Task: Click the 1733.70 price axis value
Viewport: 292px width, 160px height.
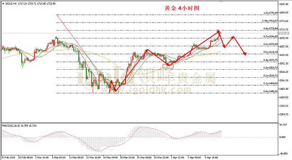Action: tap(284, 30)
